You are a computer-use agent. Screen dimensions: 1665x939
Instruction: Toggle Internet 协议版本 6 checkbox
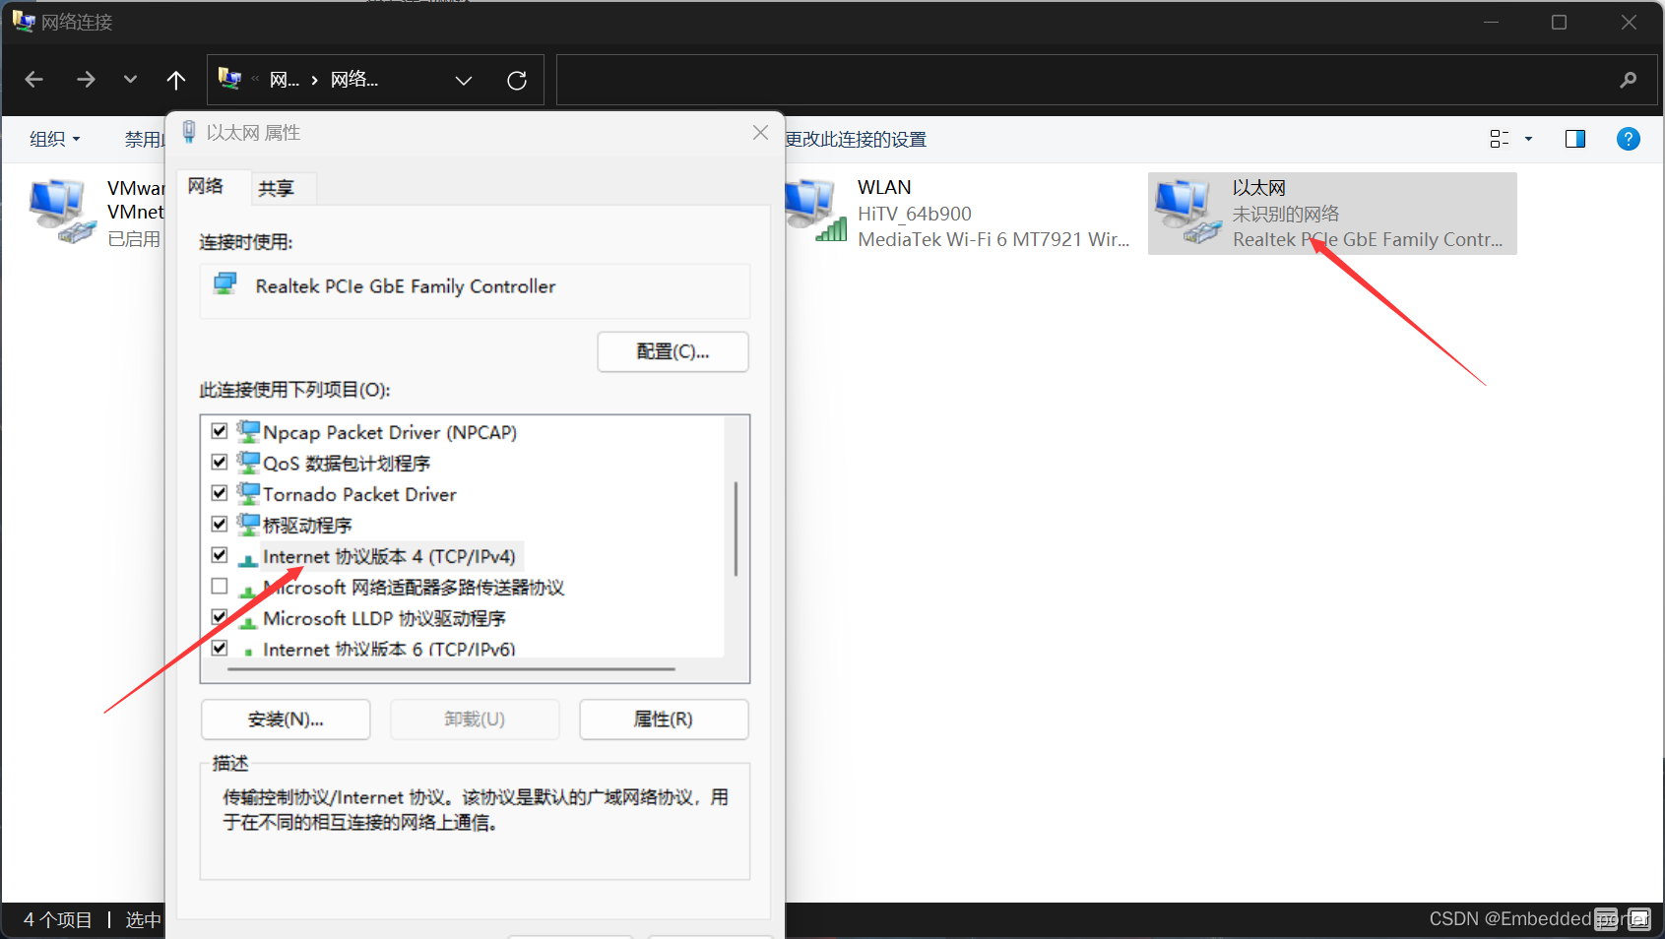[220, 648]
